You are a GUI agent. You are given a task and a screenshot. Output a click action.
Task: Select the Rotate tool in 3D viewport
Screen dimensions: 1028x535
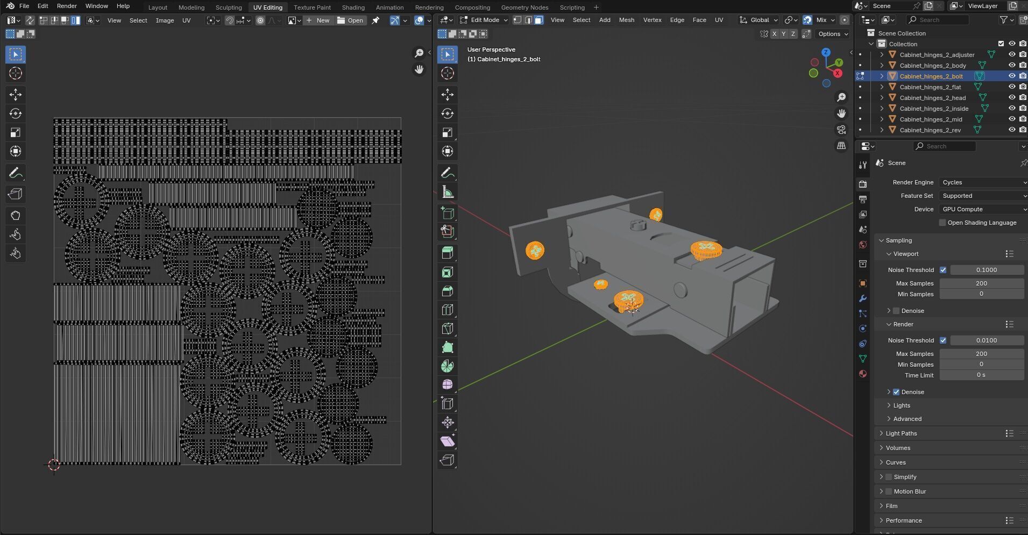coord(447,113)
